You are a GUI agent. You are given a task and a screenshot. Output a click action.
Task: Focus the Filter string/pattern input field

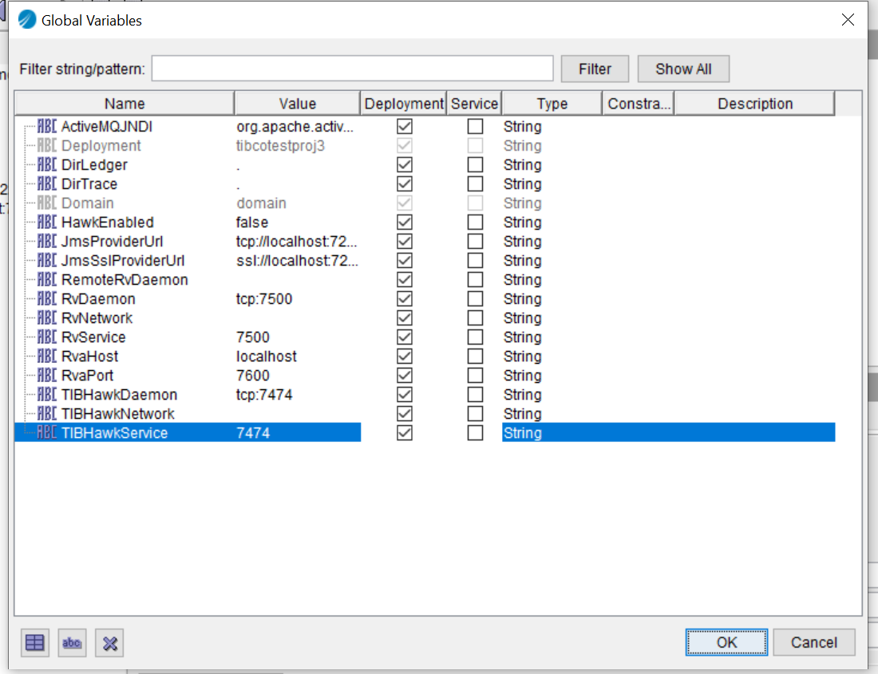click(352, 69)
